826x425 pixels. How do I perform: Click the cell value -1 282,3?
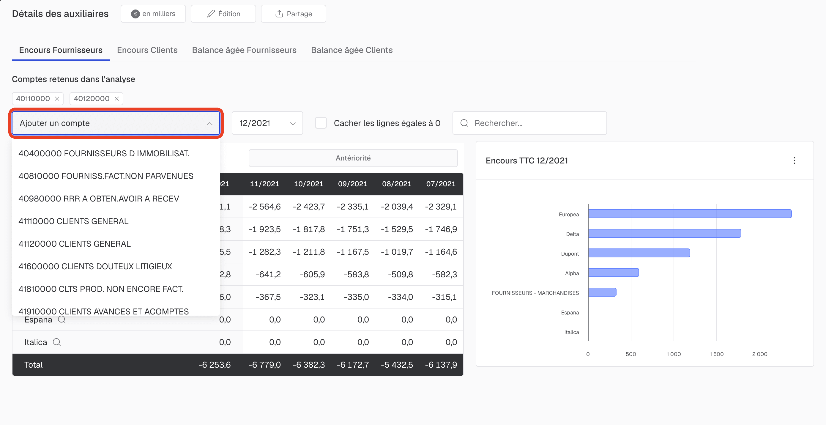point(264,252)
